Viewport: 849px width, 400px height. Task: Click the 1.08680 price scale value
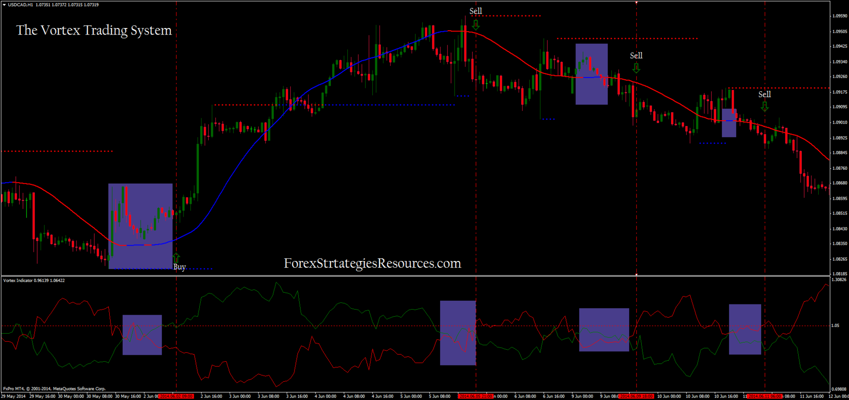tap(840, 183)
